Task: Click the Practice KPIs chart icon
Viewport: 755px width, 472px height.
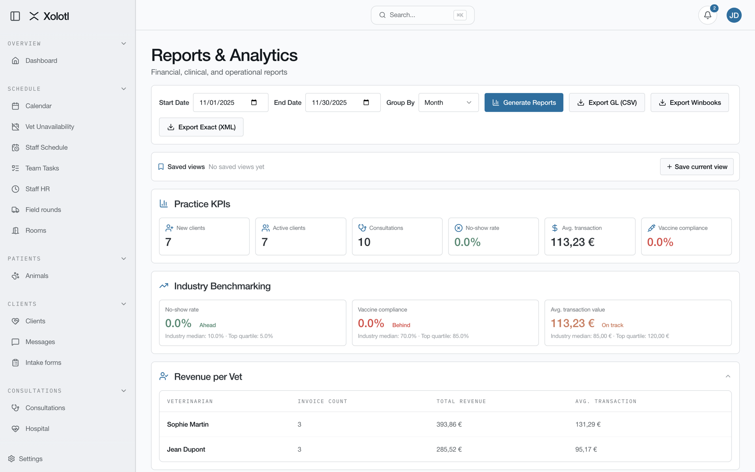Action: (x=164, y=203)
